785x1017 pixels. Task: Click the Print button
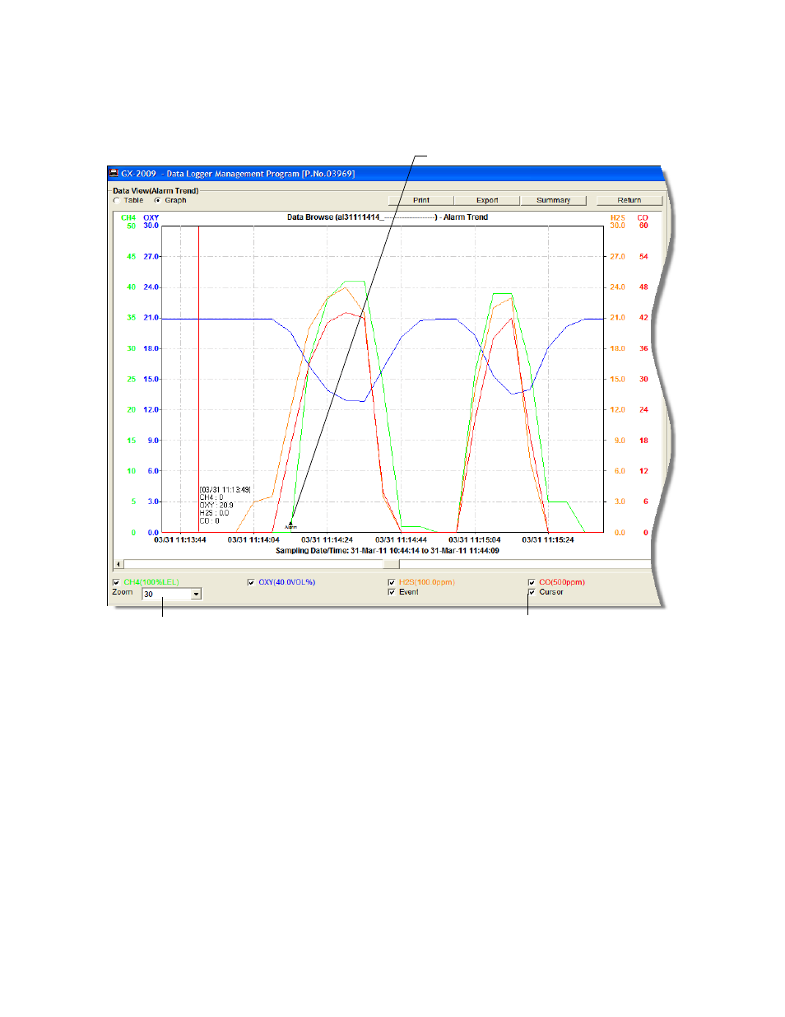(421, 200)
